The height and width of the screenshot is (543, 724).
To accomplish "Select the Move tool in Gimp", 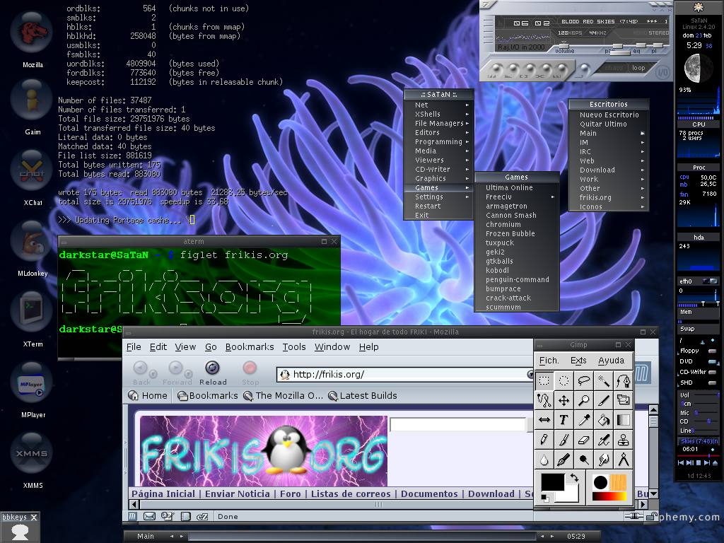I will click(x=564, y=400).
